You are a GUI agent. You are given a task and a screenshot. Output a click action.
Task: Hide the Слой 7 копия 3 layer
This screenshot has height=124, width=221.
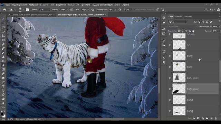tap(170, 78)
